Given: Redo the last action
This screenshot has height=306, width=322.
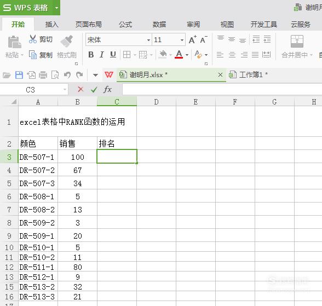Looking at the screenshot, I should pos(79,75).
